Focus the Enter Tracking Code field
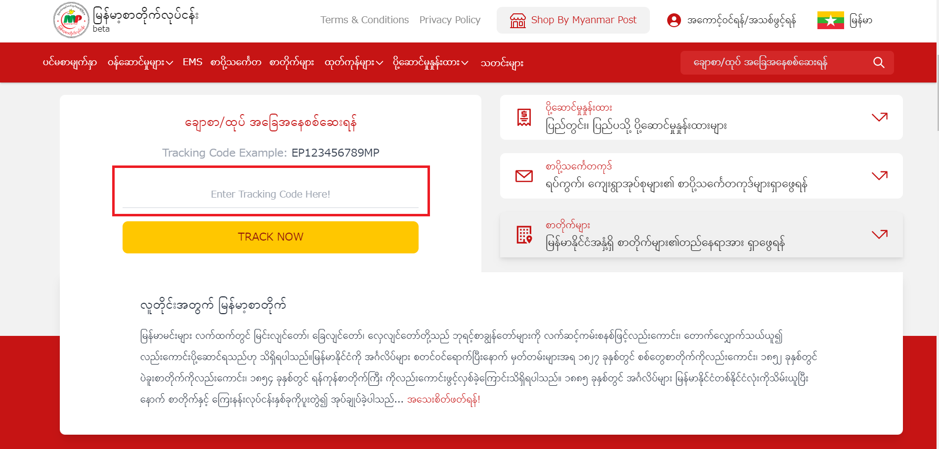This screenshot has width=939, height=449. [270, 194]
